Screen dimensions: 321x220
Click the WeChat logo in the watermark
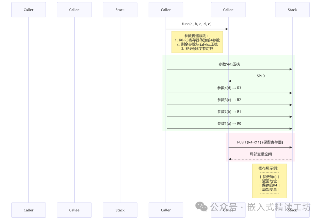201,207
